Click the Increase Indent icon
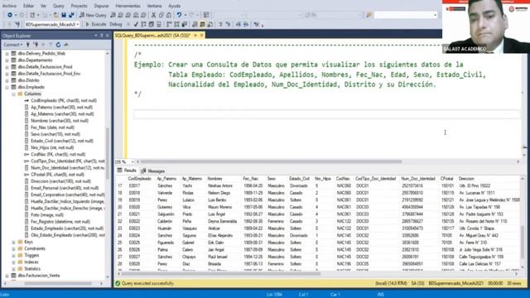 (246, 24)
